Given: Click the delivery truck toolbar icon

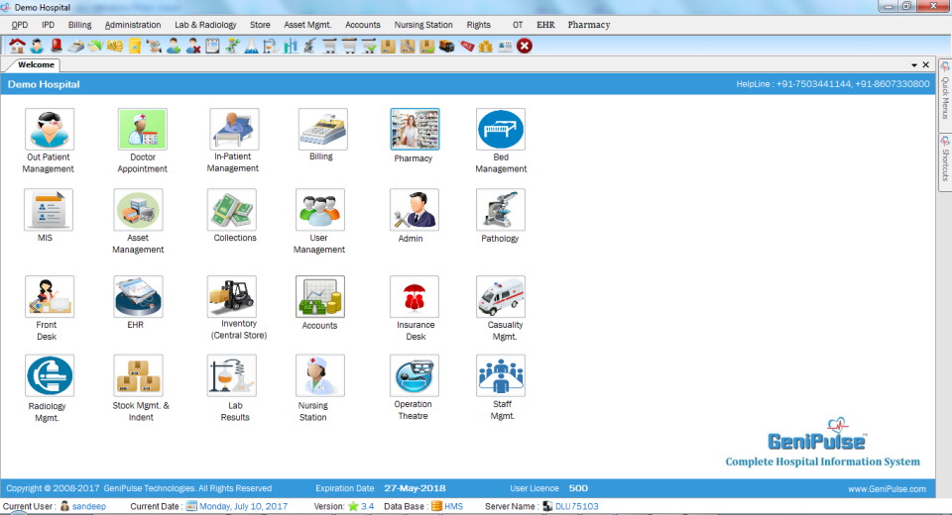Looking at the screenshot, I should (447, 46).
